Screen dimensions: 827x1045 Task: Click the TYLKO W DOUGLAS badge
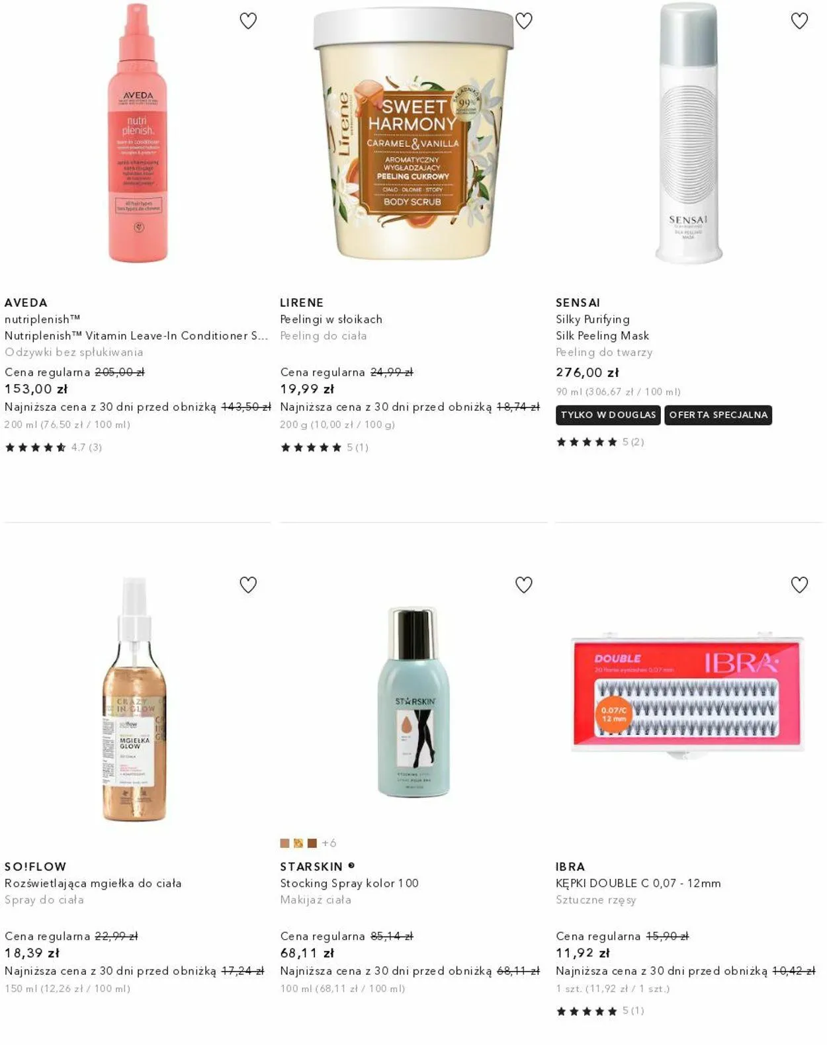(x=609, y=415)
